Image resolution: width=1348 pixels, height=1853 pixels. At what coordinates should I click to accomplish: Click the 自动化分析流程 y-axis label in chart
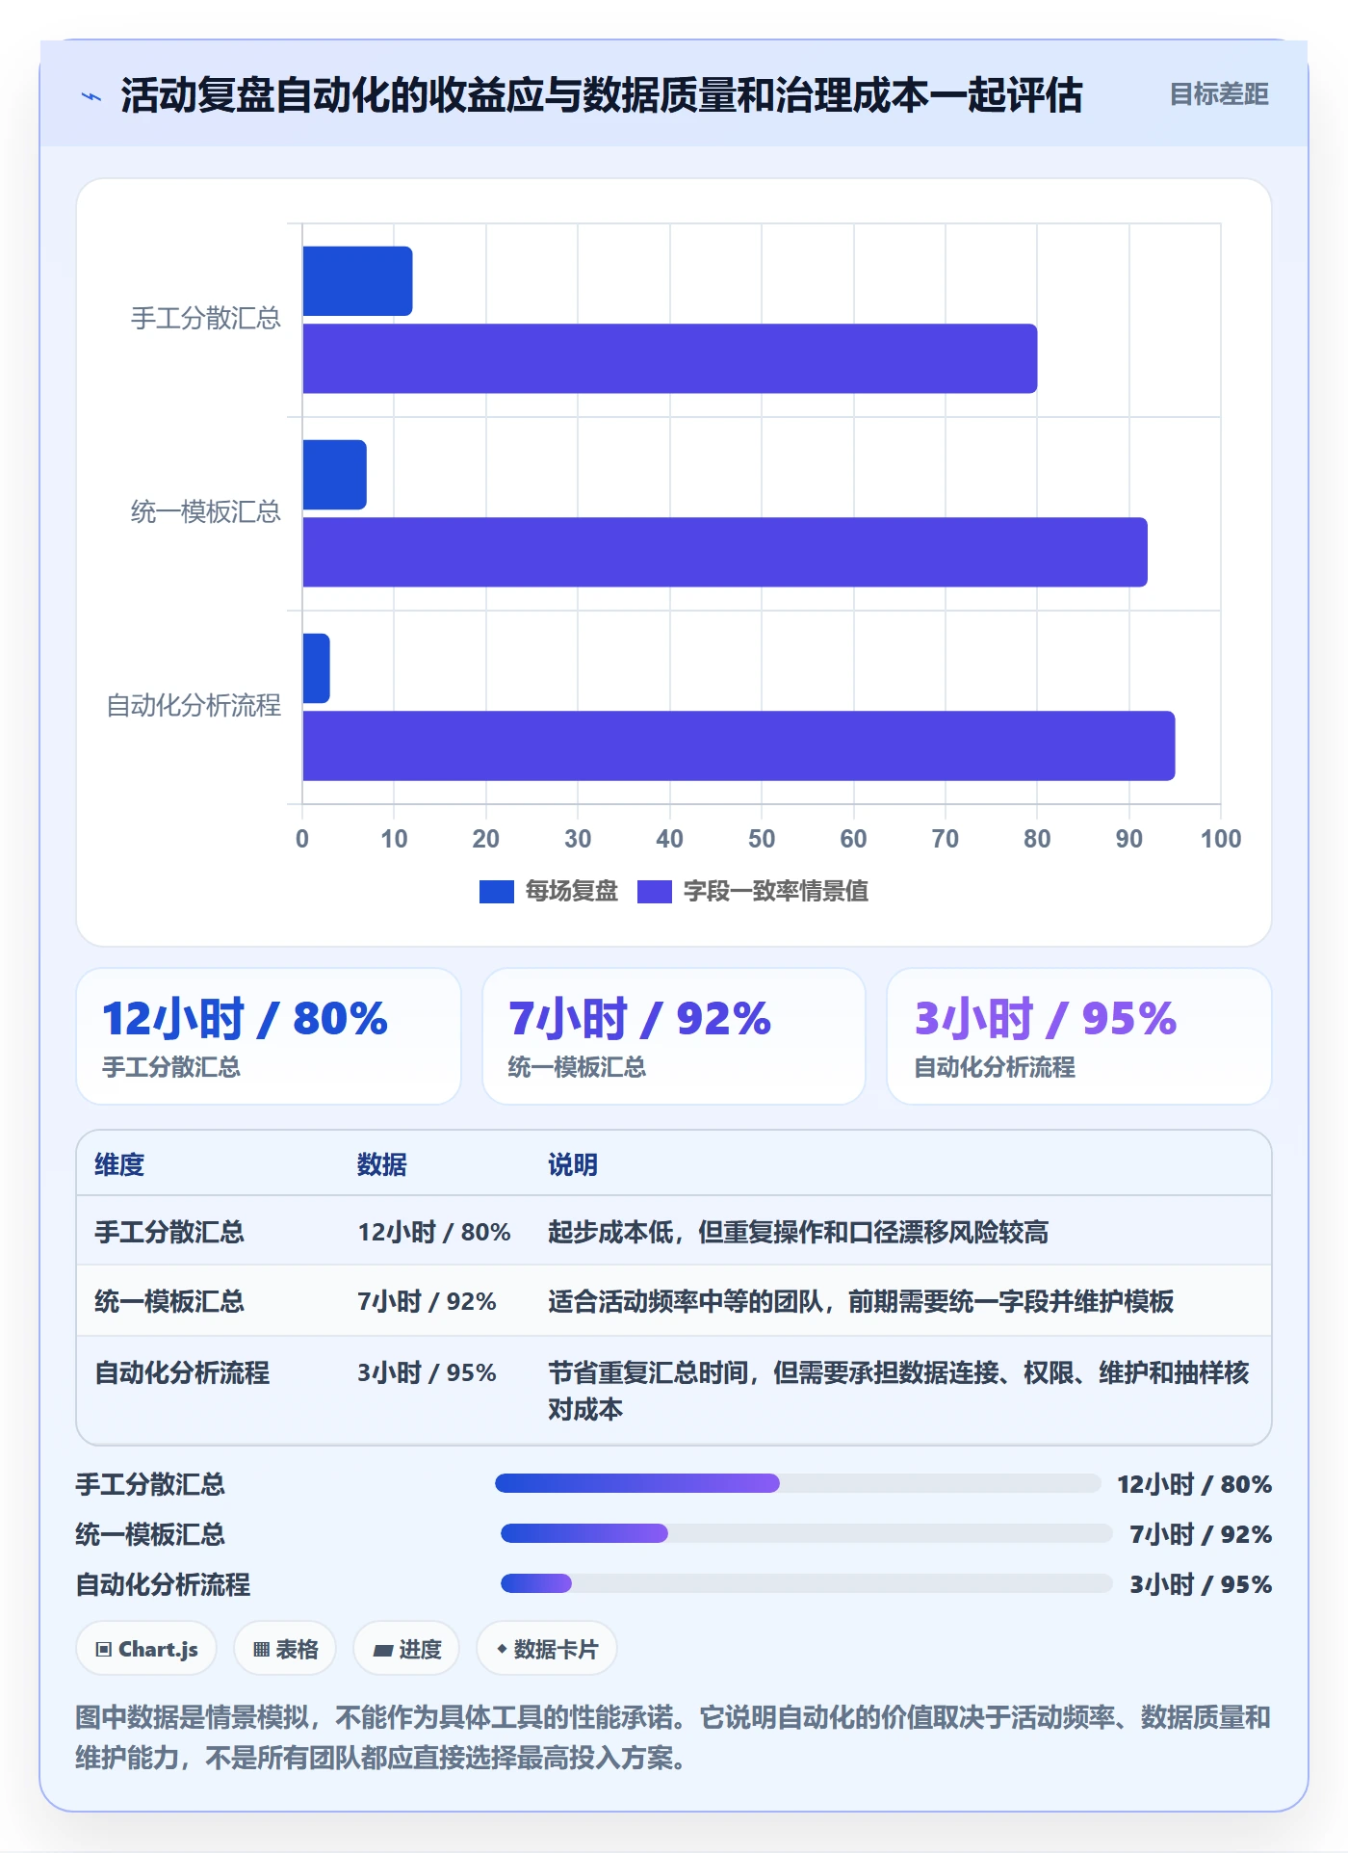pos(194,706)
